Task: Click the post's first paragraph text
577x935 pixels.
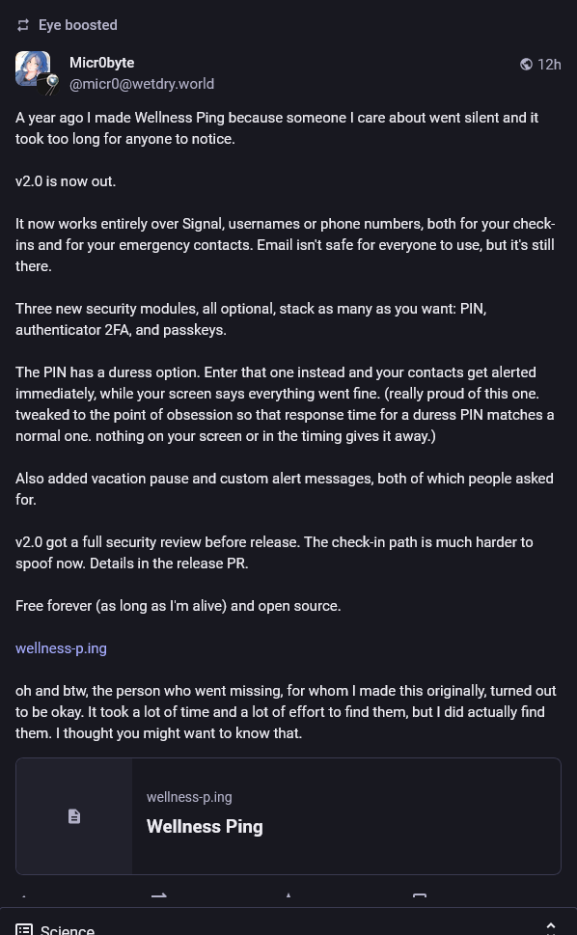Action: [x=277, y=128]
